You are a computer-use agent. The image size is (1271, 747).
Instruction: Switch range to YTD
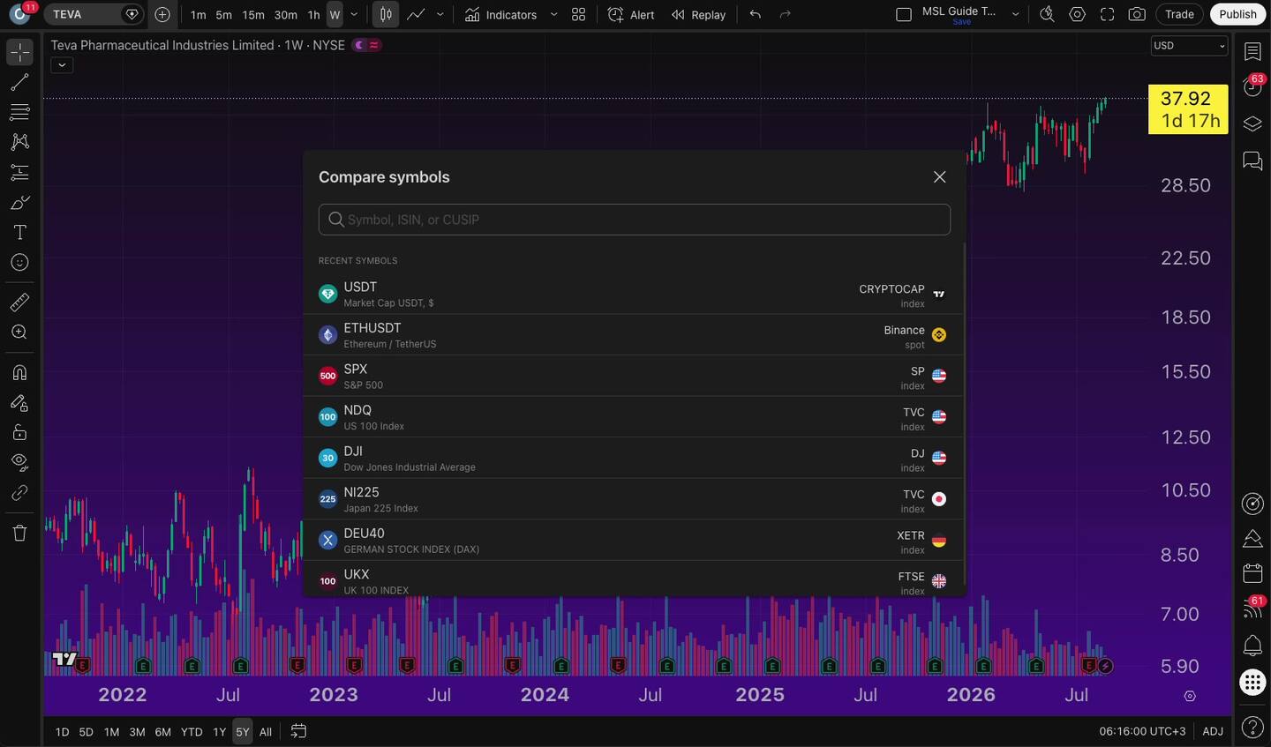[x=192, y=732]
